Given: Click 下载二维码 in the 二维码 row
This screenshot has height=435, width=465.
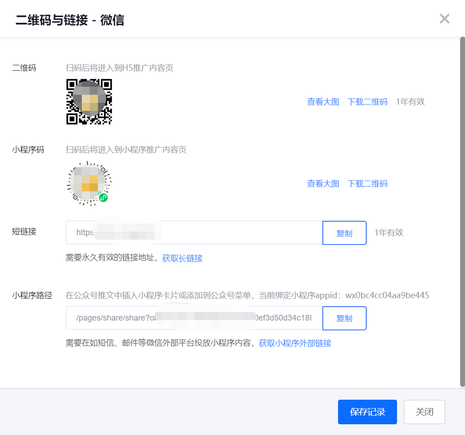Looking at the screenshot, I should (368, 101).
